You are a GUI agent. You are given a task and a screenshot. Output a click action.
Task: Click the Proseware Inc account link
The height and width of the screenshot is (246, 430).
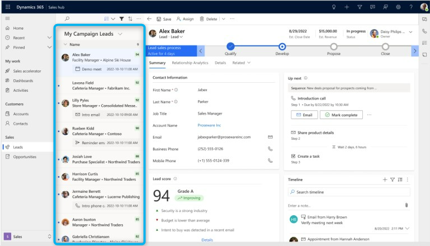209,125
